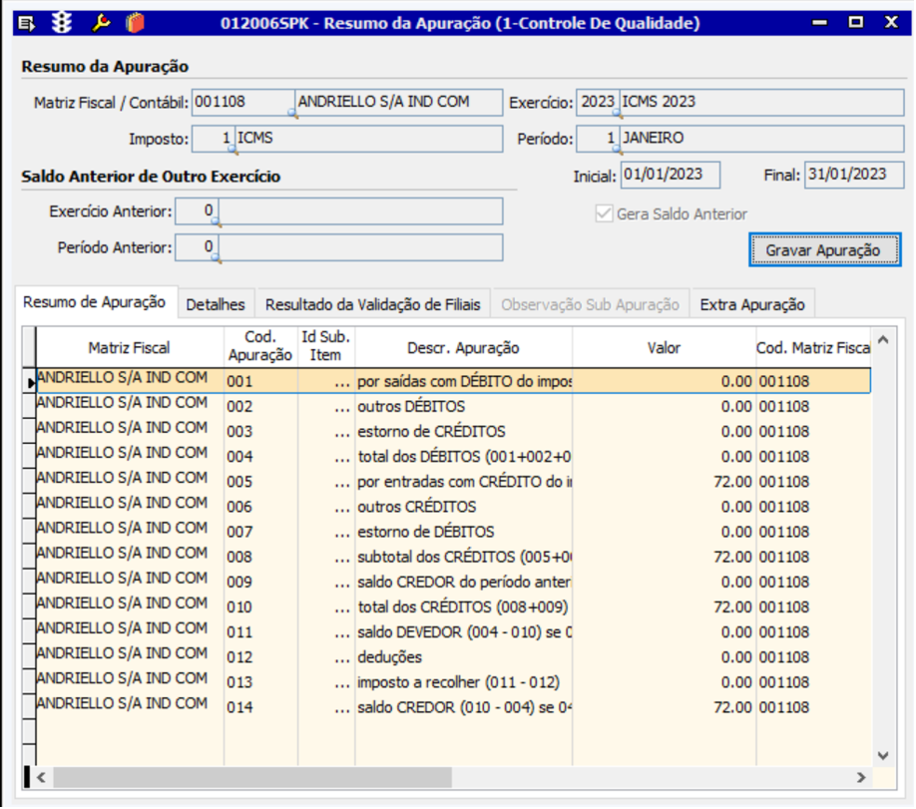
Task: Click Matriz Fiscal column header
Action: click(129, 347)
